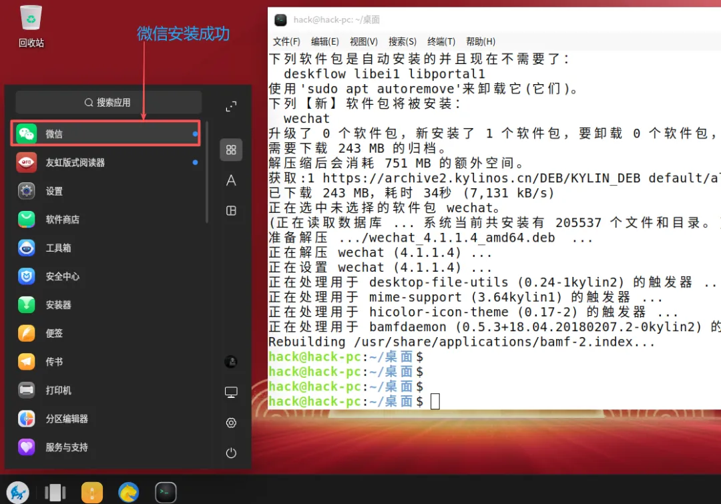Open task view on the taskbar
The width and height of the screenshot is (721, 504).
point(55,493)
